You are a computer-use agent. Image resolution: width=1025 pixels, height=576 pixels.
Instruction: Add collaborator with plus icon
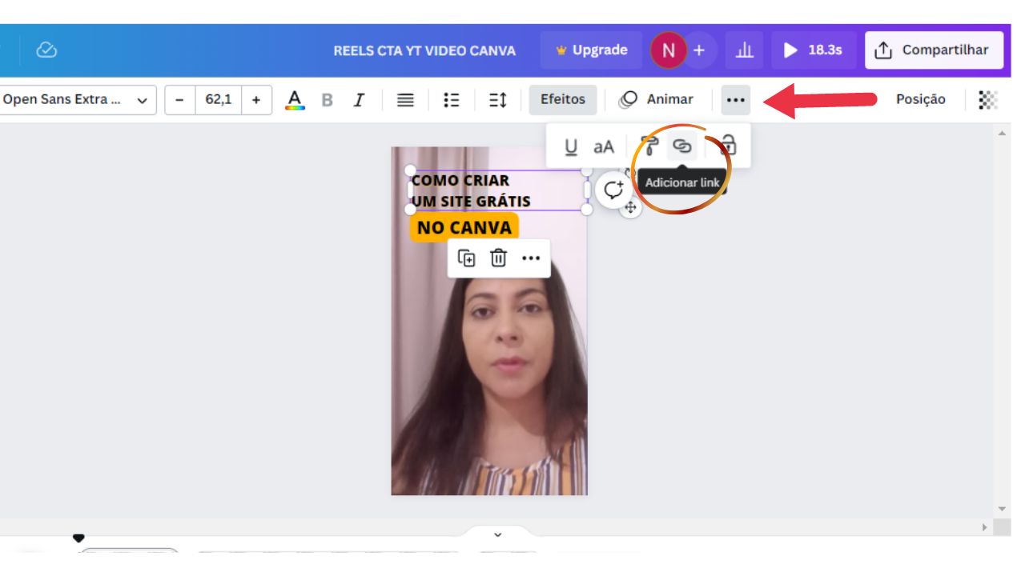click(x=699, y=50)
